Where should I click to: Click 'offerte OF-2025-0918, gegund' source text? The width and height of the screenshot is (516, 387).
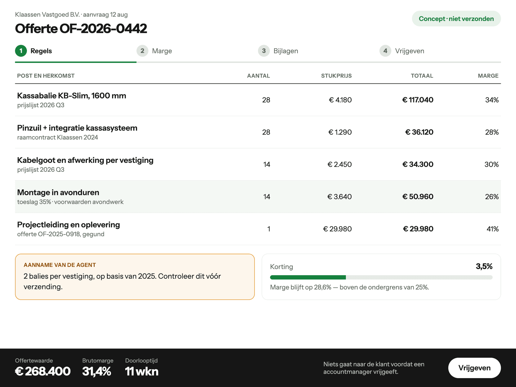coord(61,234)
